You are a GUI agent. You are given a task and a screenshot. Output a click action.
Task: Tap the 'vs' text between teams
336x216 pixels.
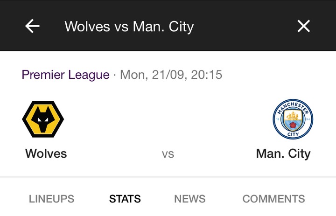(168, 154)
